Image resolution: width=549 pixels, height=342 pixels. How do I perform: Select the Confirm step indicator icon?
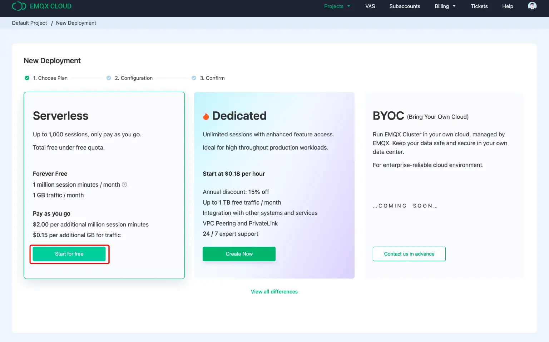pos(194,78)
